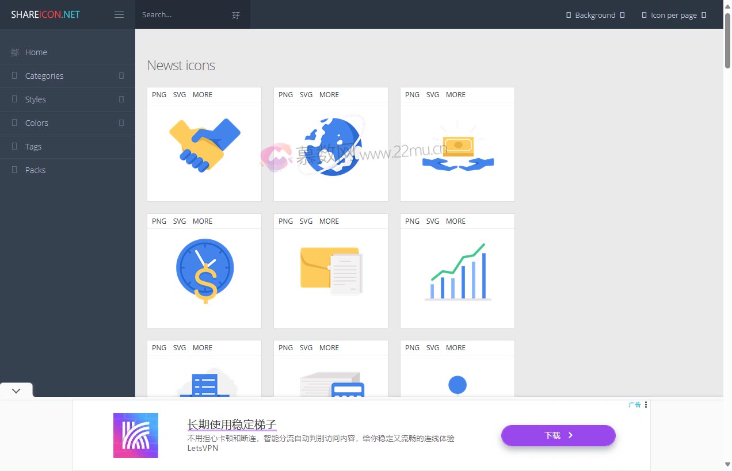Go to Home in the sidebar
The width and height of the screenshot is (732, 471).
36,52
